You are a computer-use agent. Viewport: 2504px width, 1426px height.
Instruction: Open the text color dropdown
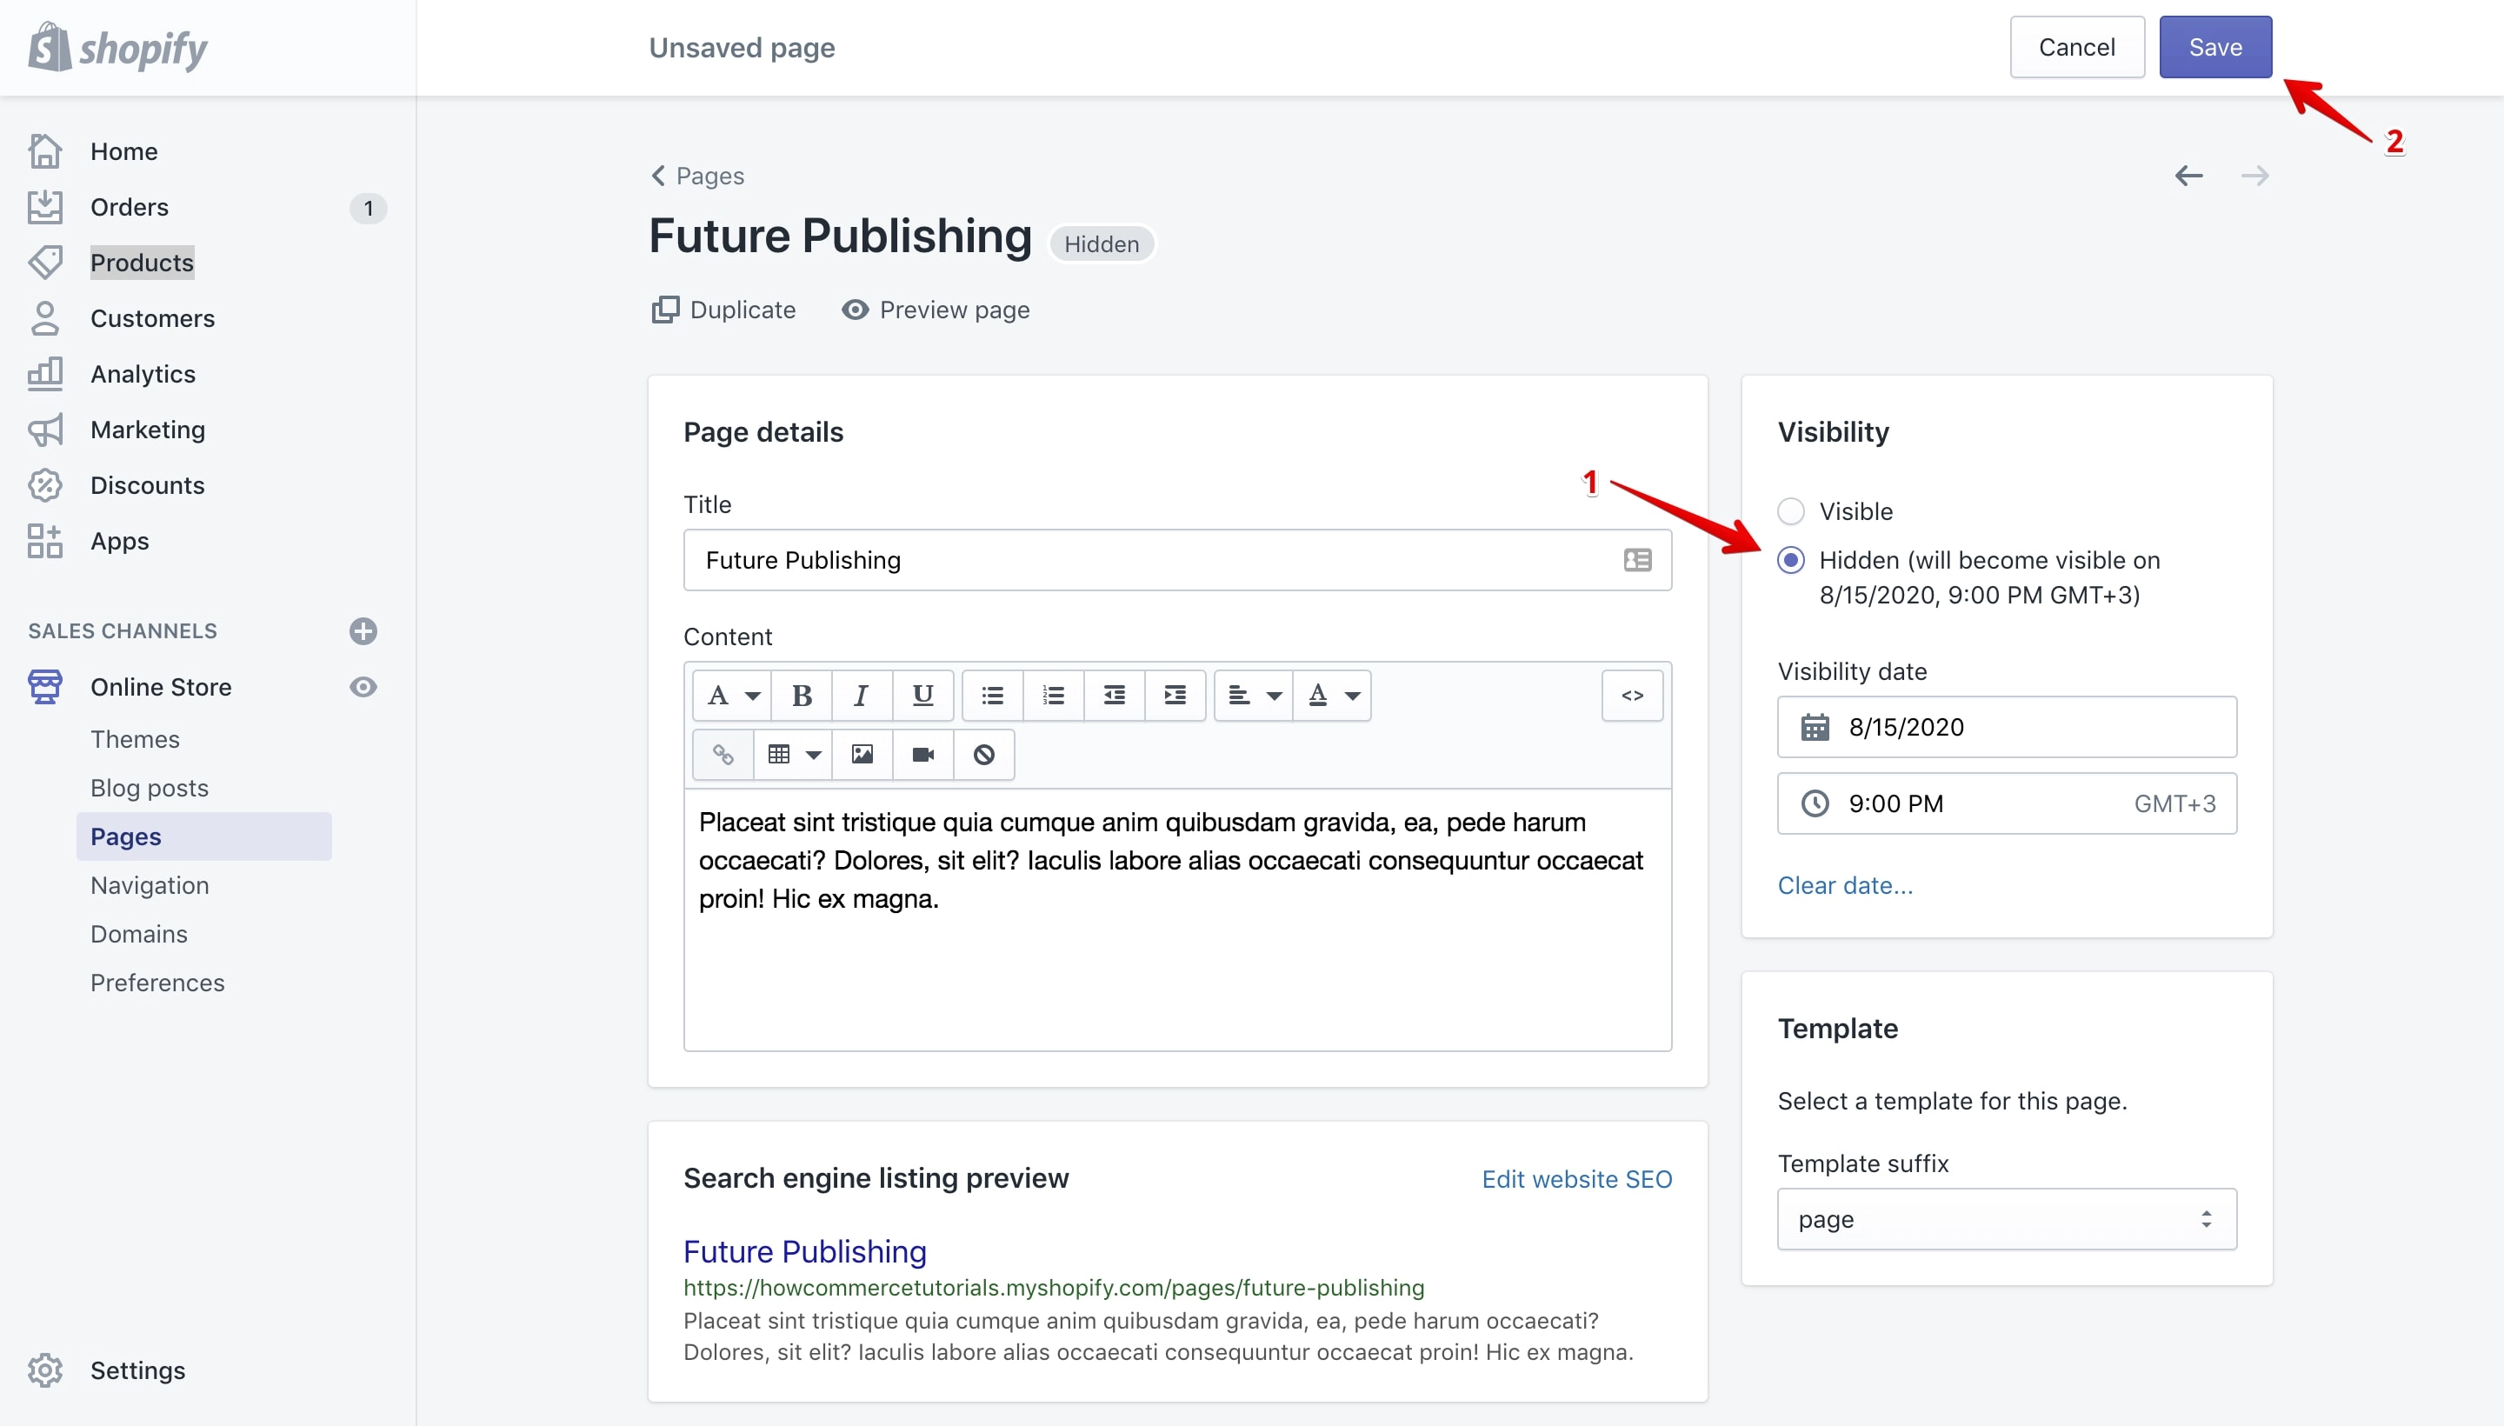tap(1333, 696)
